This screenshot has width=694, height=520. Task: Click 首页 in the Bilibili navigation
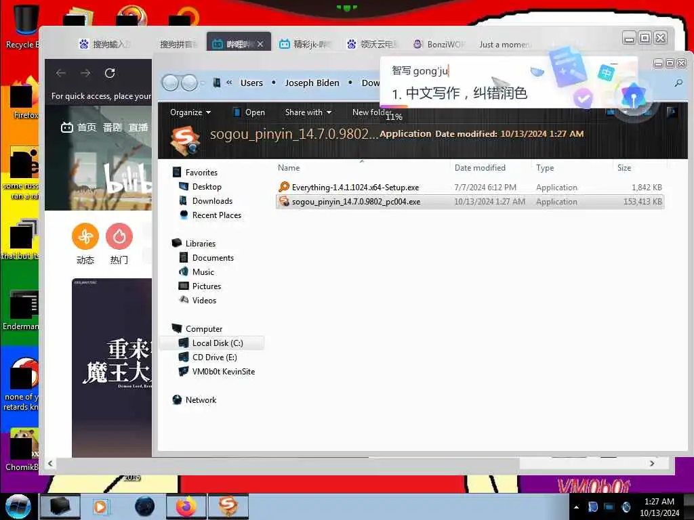[87, 128]
